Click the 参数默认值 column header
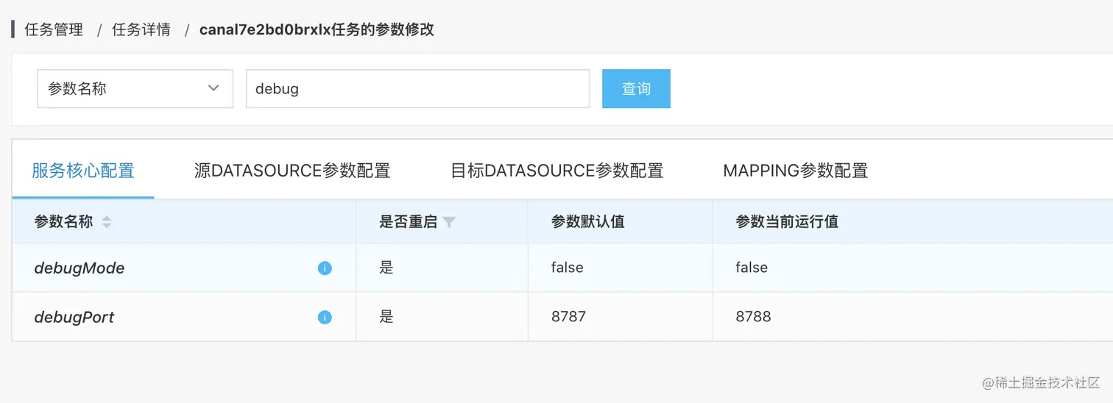 (588, 221)
